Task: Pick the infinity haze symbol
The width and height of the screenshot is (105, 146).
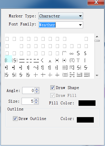Action: [x=72, y=53]
